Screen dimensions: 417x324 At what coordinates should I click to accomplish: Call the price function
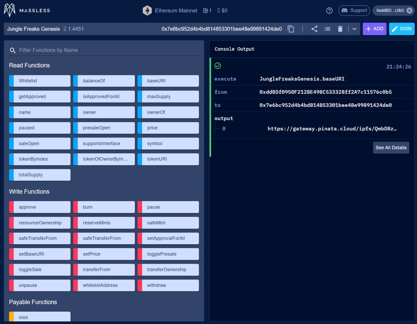point(168,128)
